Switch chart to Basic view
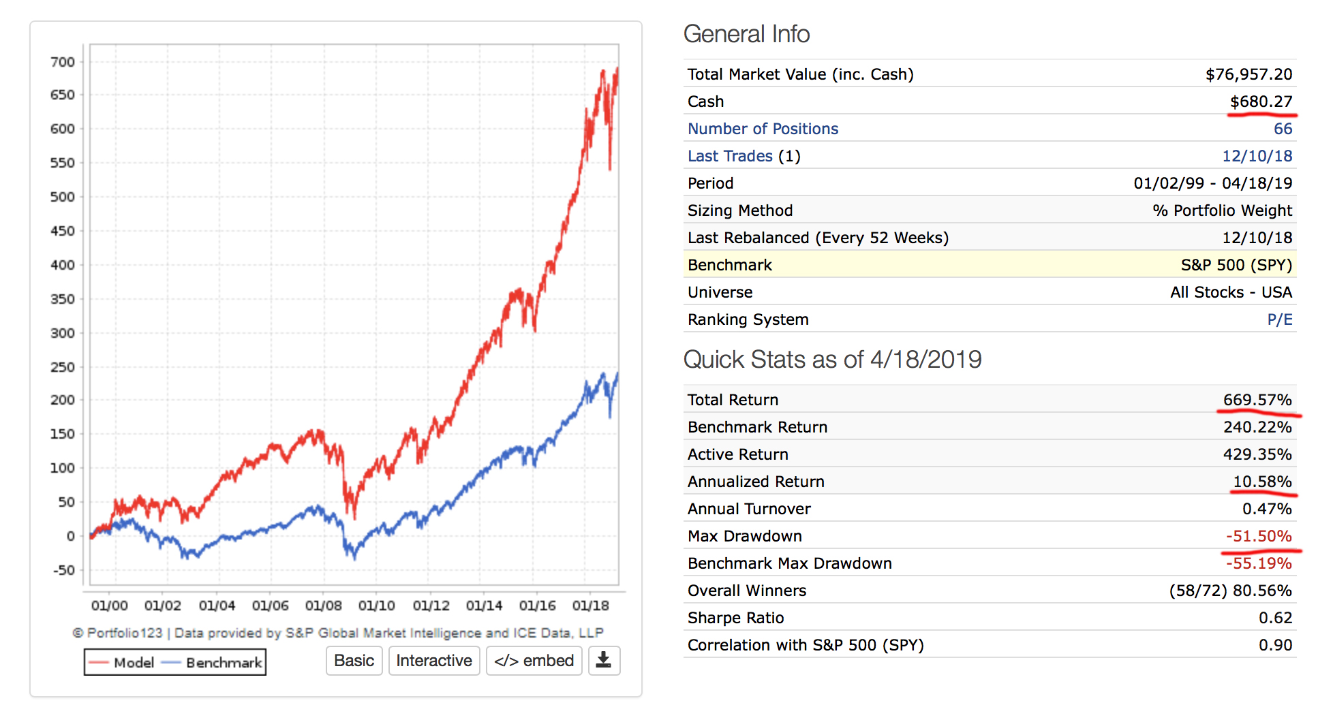 point(354,661)
